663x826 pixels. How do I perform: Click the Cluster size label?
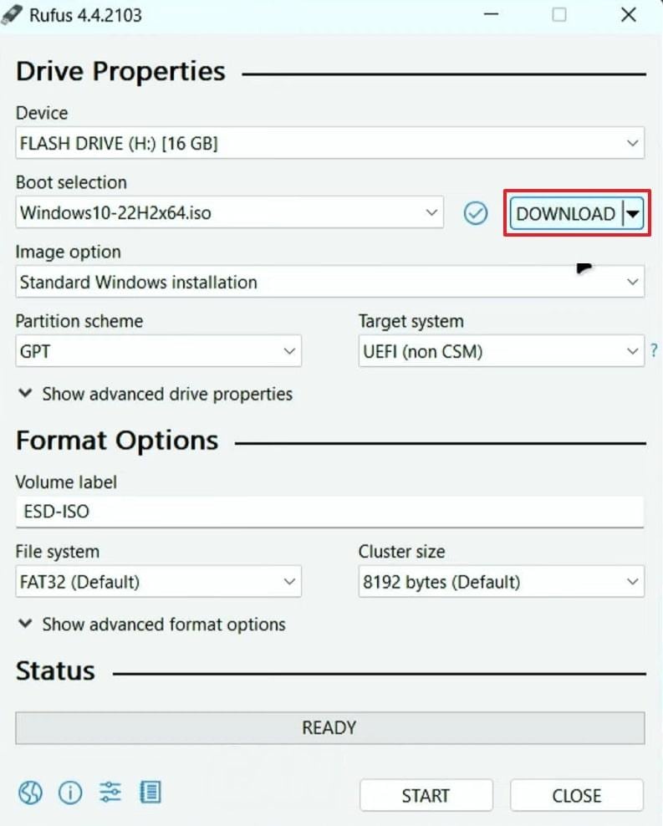tap(402, 551)
